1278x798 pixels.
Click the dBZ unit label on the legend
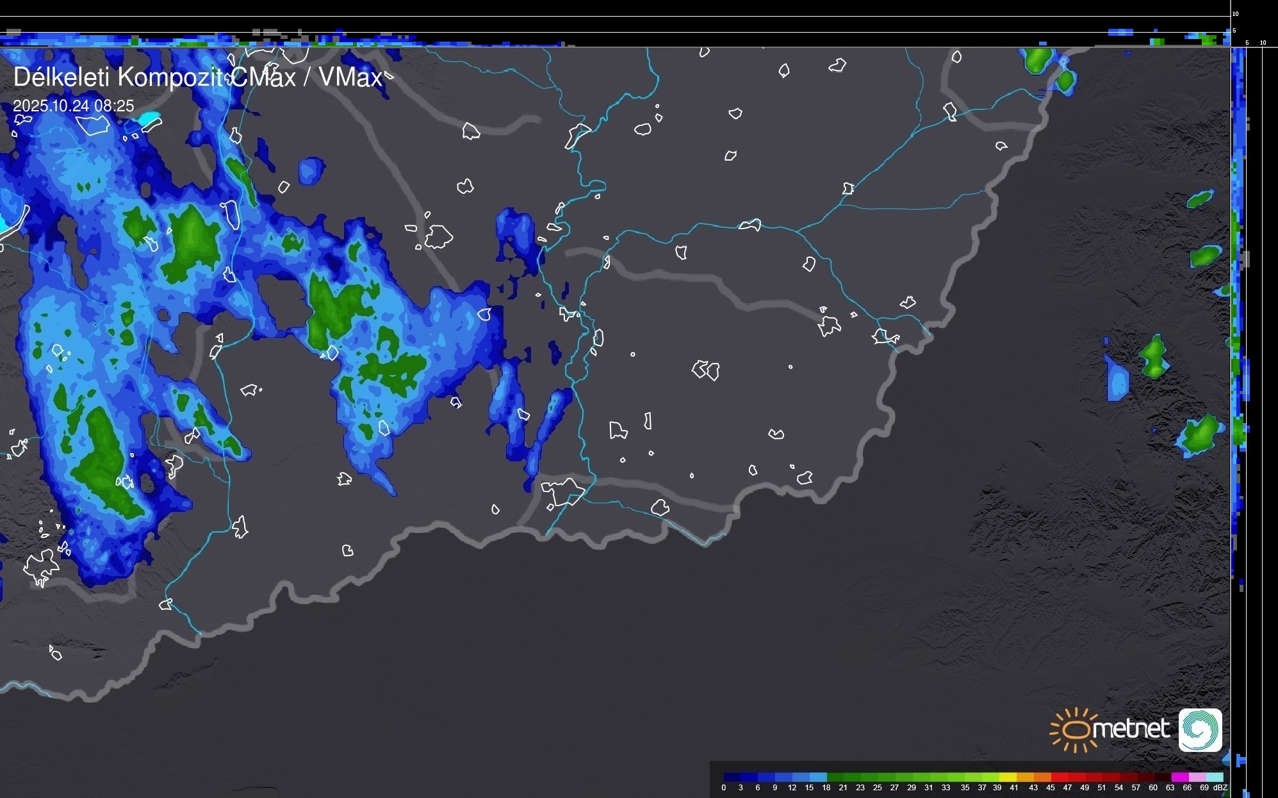[x=1220, y=788]
